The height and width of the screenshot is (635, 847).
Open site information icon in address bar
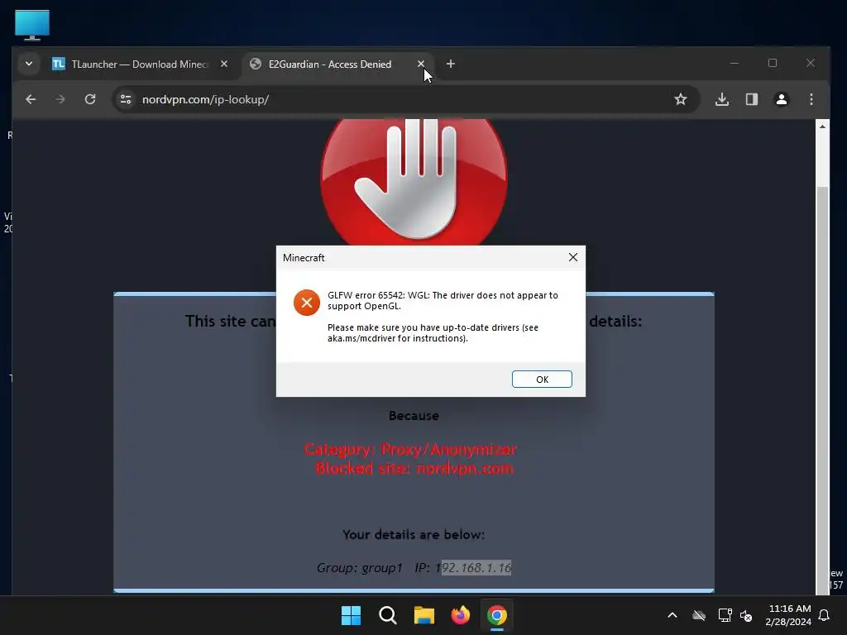pyautogui.click(x=126, y=99)
